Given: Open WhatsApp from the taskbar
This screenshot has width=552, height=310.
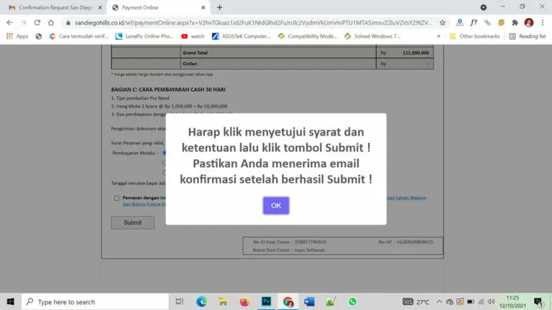Looking at the screenshot, I should [352, 301].
